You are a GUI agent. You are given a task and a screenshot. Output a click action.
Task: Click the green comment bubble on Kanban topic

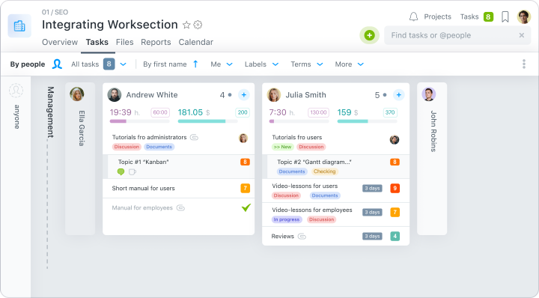pos(121,171)
